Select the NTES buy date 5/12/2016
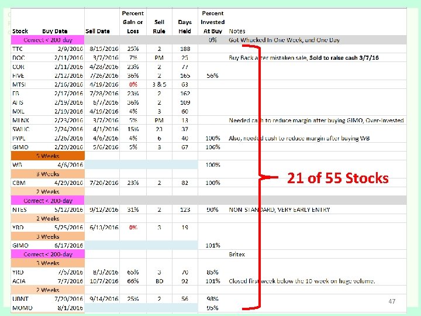Screen dimensions: 421x316 [68, 209]
